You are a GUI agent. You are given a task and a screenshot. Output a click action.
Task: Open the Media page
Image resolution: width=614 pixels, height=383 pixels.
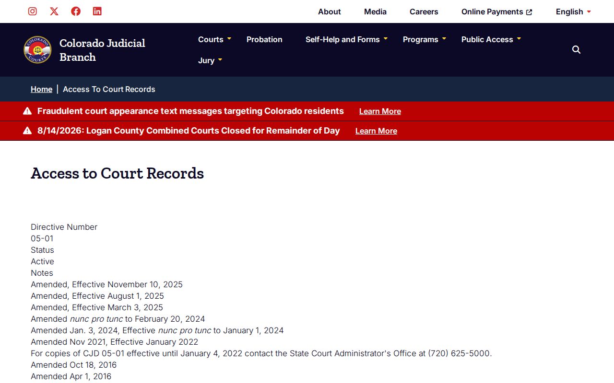click(375, 11)
